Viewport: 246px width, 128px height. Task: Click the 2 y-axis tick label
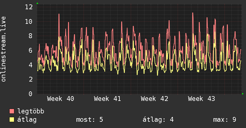point(30,79)
